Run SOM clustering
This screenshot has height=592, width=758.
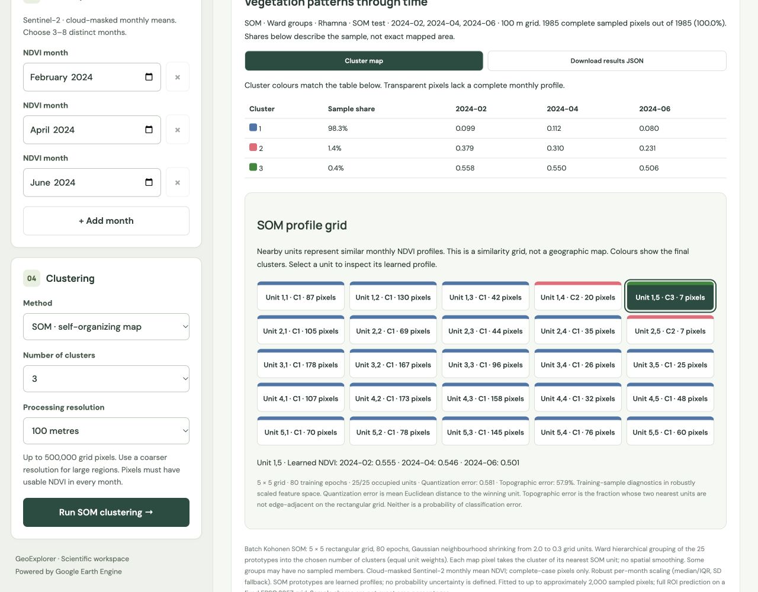106,512
